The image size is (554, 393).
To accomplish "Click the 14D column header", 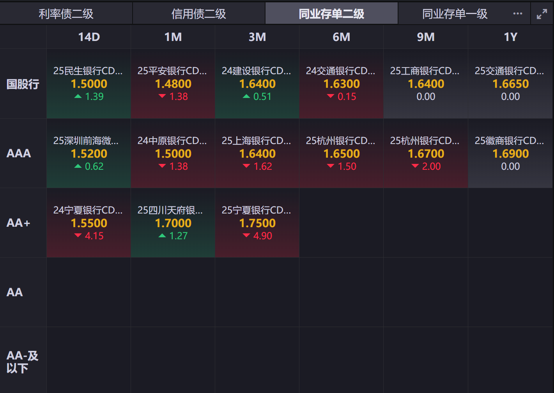I will 89,37.
